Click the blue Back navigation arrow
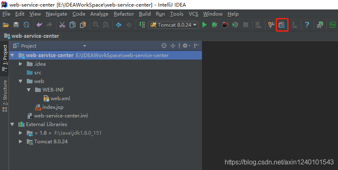This screenshot has height=170, width=338. tap(119, 25)
